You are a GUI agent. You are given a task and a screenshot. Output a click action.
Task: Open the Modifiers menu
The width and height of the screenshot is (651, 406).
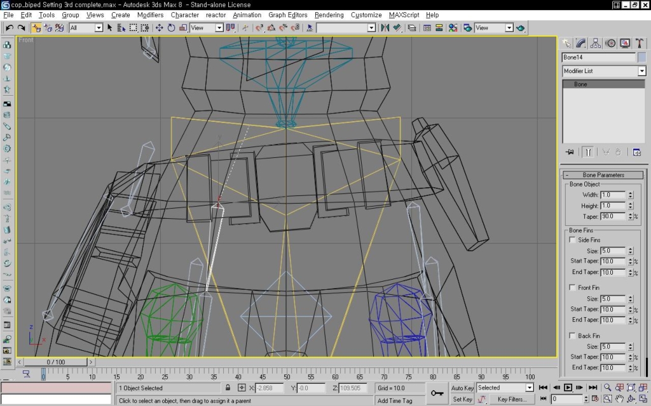150,15
